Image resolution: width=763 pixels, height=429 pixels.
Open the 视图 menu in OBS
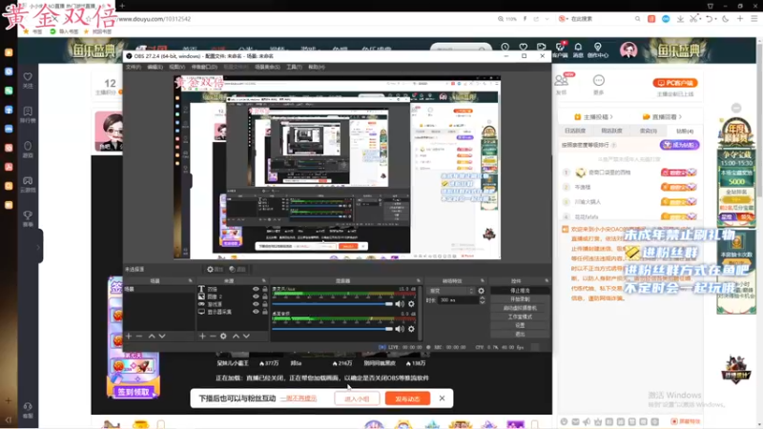tap(176, 67)
